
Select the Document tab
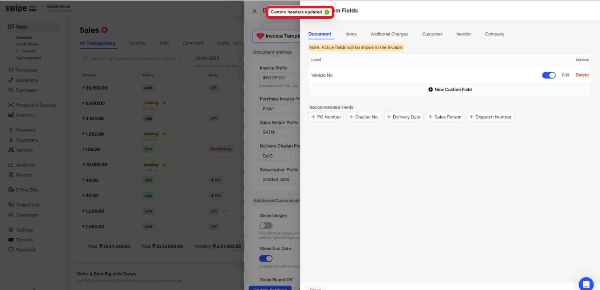[x=320, y=34]
